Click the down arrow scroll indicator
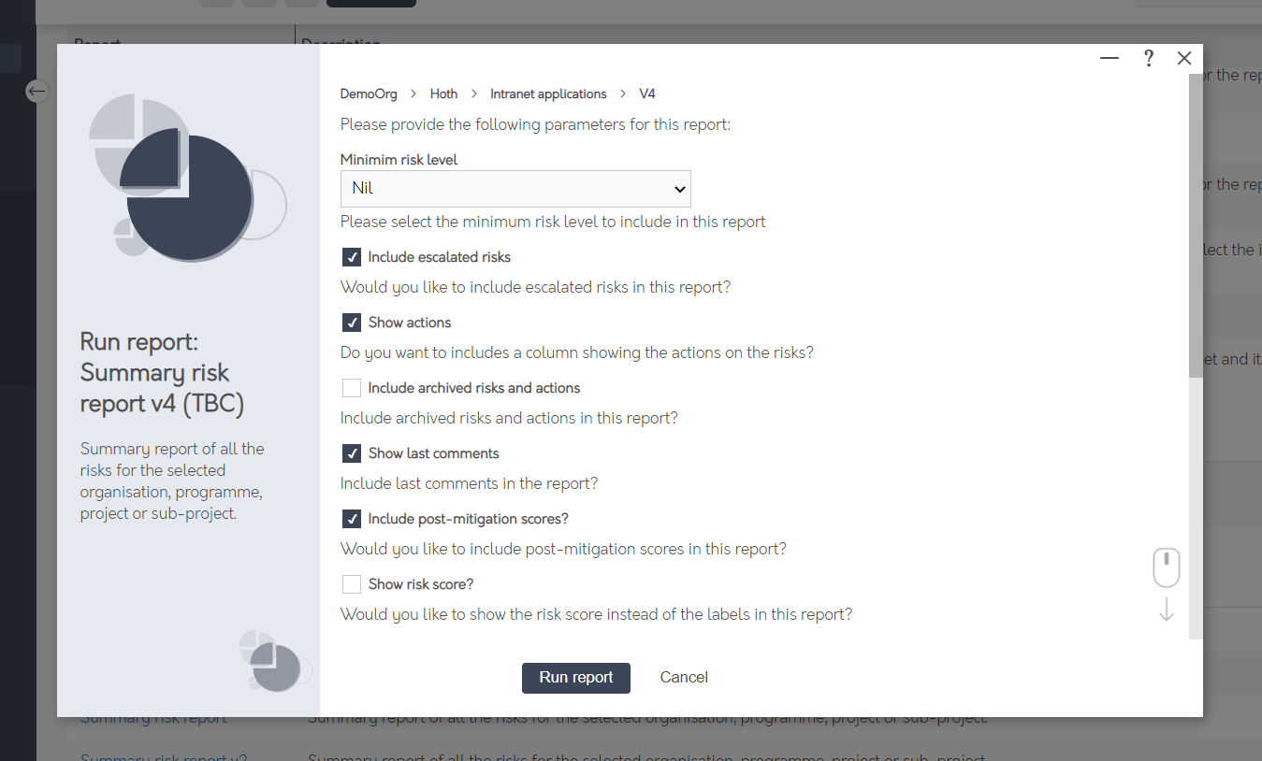Screen dimensions: 1262x761 [1167, 610]
